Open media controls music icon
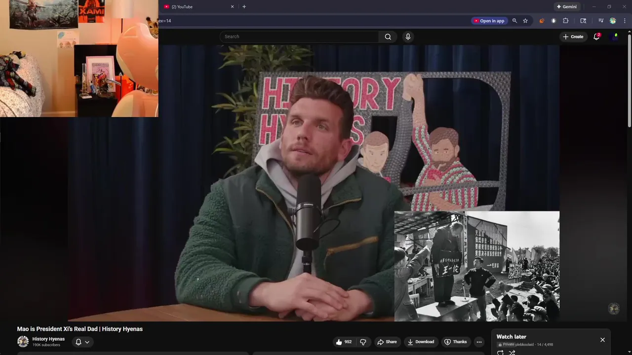The height and width of the screenshot is (355, 632). pos(601,21)
